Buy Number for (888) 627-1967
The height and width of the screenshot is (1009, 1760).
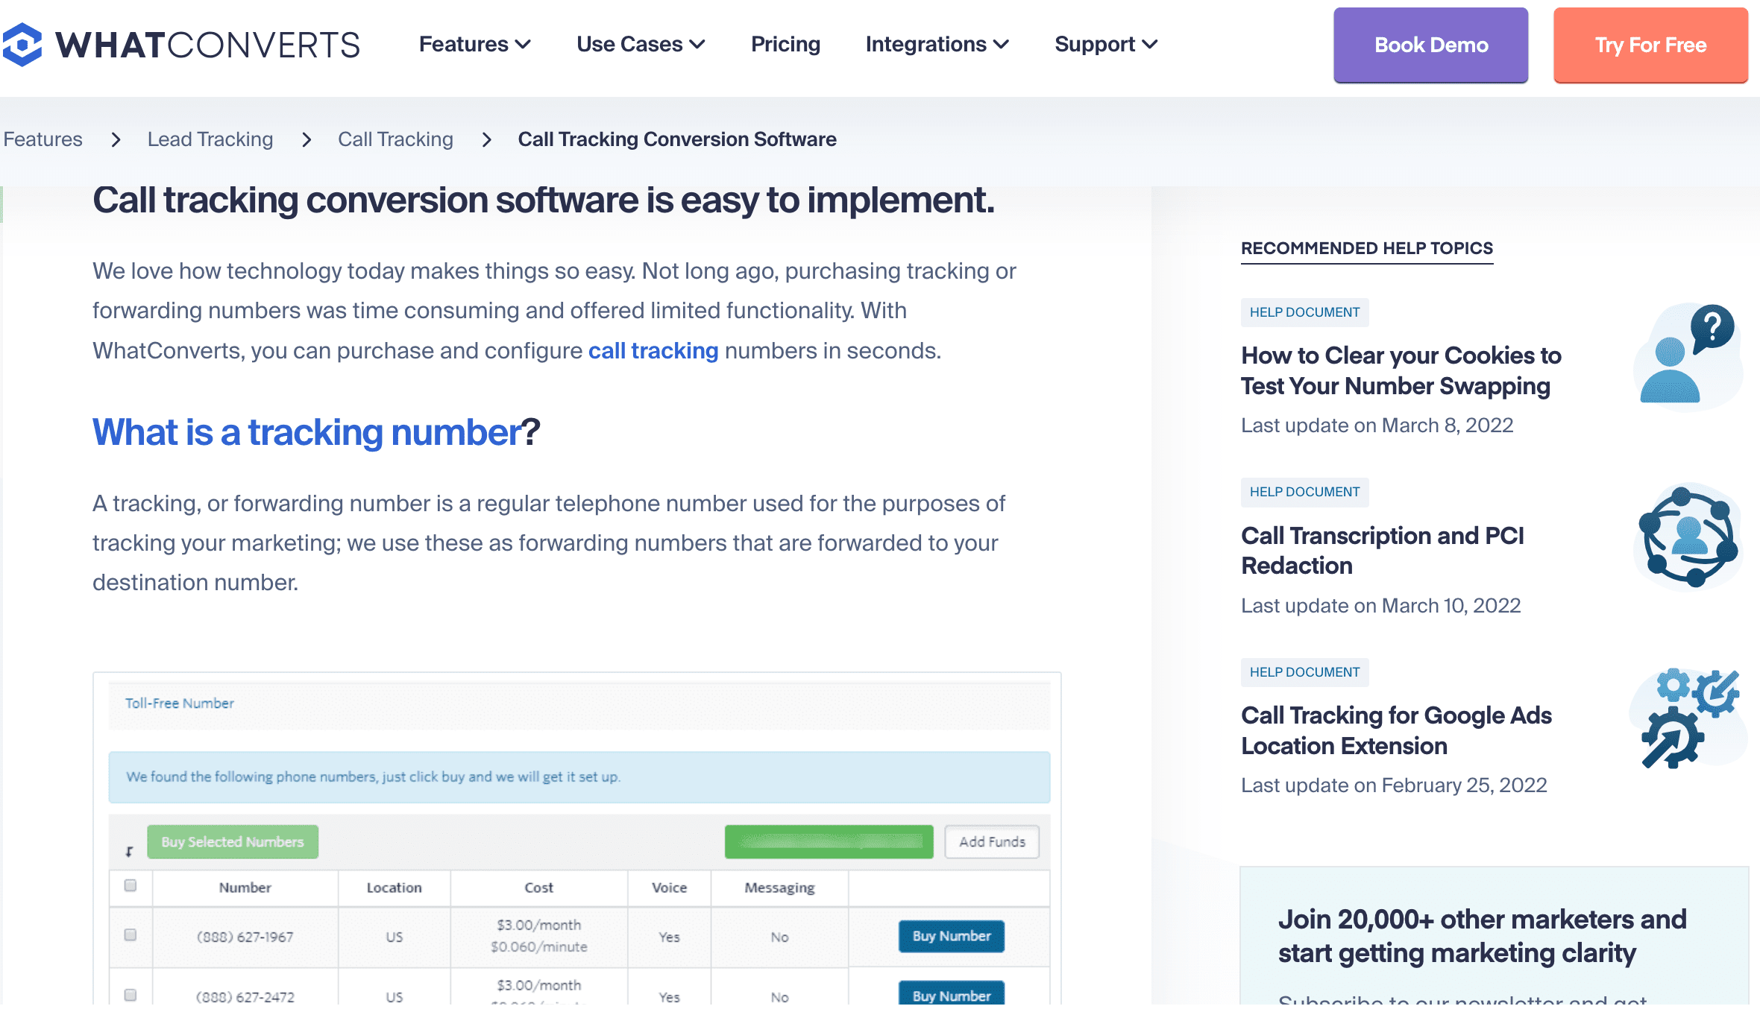coord(952,936)
